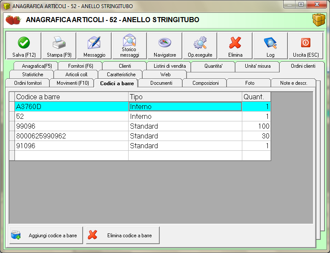This screenshot has width=330, height=253.
Task: Click the Codice a barre column header
Action: [72, 97]
